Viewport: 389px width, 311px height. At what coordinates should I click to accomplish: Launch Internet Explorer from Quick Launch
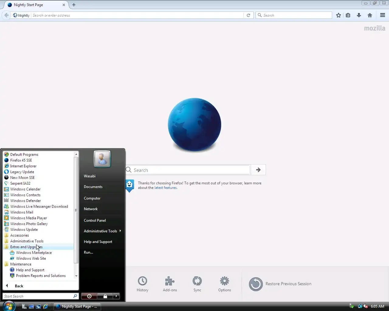pos(46,306)
